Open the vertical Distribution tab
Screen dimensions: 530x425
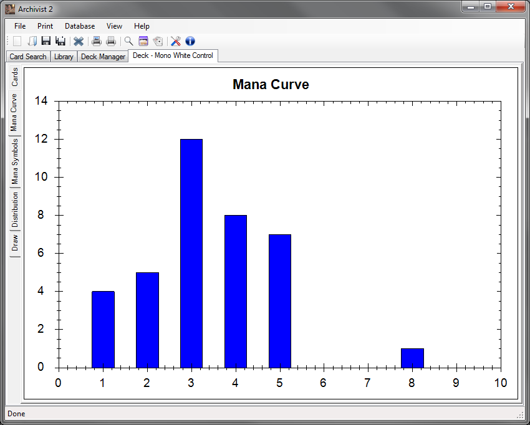[14, 209]
